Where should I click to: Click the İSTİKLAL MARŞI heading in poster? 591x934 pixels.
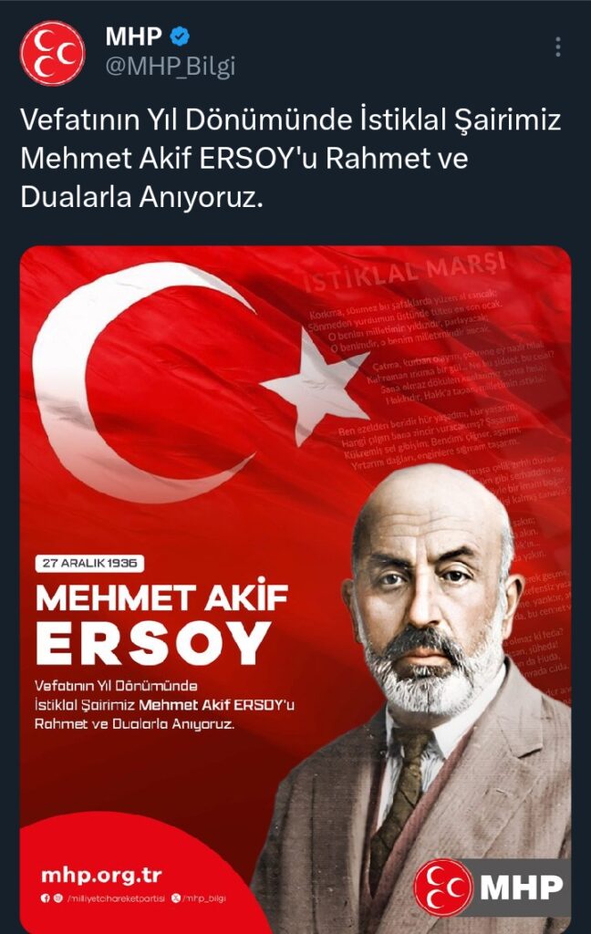point(405,271)
